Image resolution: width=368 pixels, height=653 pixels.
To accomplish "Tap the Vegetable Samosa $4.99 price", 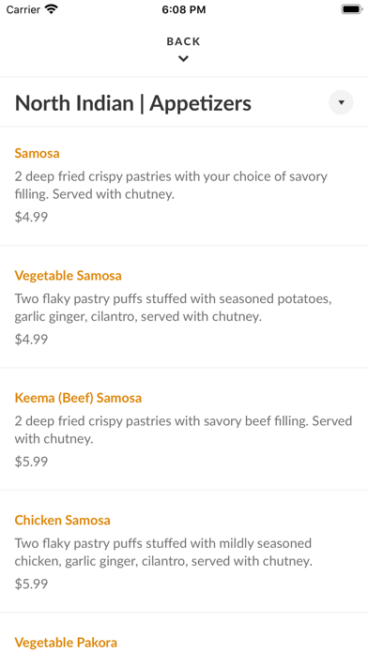I will coord(31,339).
